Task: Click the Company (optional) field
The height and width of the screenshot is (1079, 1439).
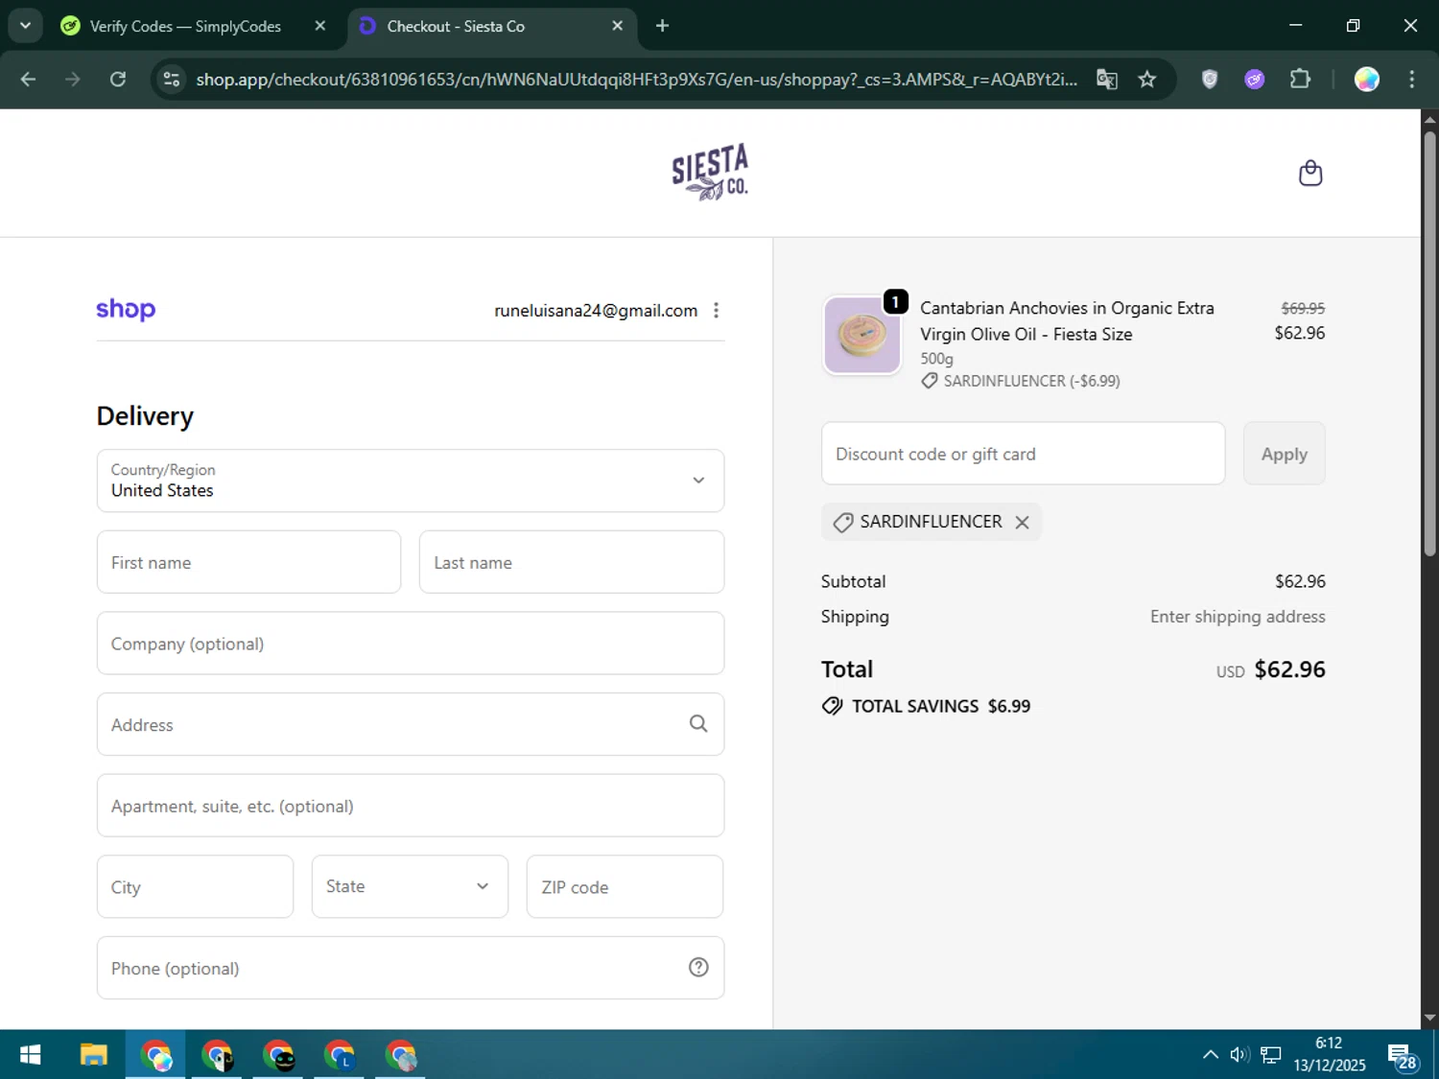Action: click(x=411, y=644)
